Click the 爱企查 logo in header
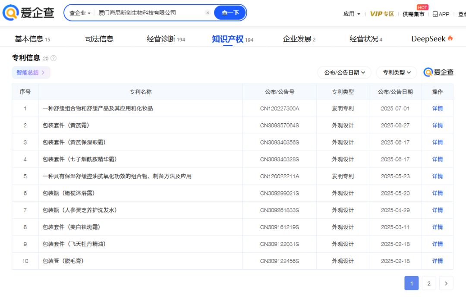This screenshot has height=302, width=466. pos(28,13)
